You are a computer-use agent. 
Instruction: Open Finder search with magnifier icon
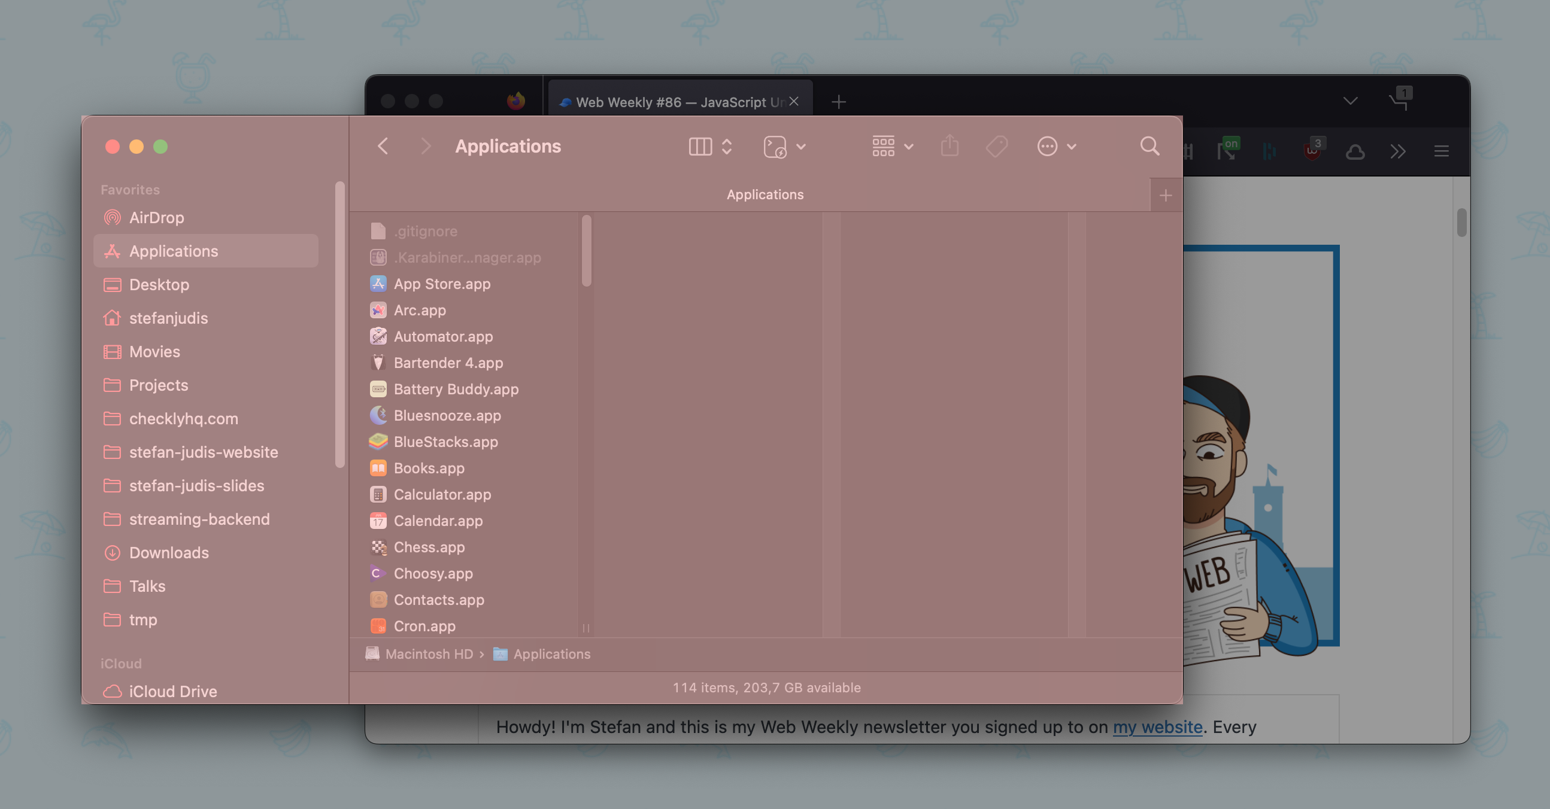pyautogui.click(x=1149, y=146)
